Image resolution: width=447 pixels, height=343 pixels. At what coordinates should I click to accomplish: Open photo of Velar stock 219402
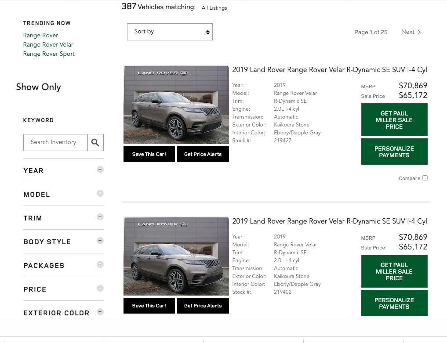176,256
